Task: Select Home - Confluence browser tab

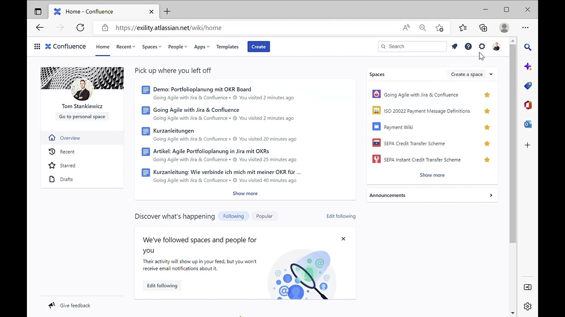Action: click(x=104, y=11)
